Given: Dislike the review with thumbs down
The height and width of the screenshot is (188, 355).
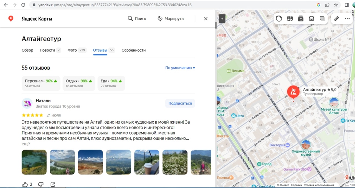Looking at the screenshot, I should click(x=41, y=184).
